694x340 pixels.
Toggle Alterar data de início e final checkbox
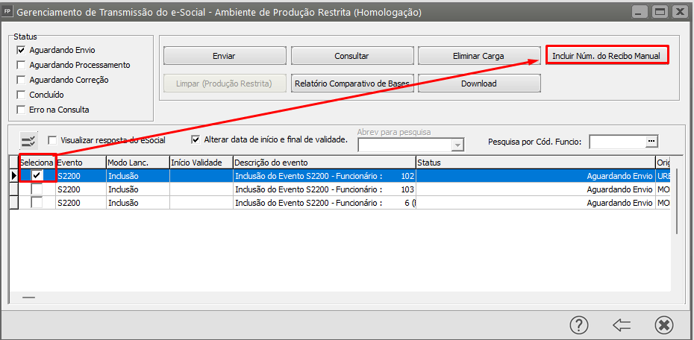(x=196, y=139)
